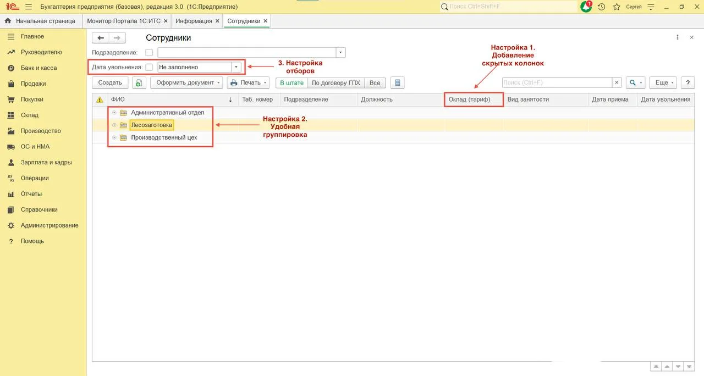This screenshot has height=376, width=704.
Task: Open the history clock icon
Action: [602, 7]
